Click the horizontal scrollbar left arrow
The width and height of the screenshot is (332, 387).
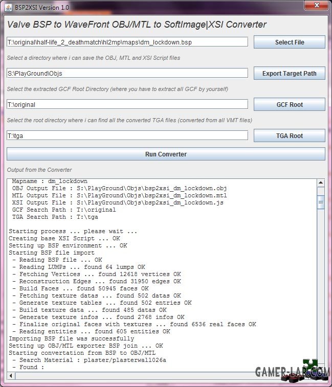11,376
